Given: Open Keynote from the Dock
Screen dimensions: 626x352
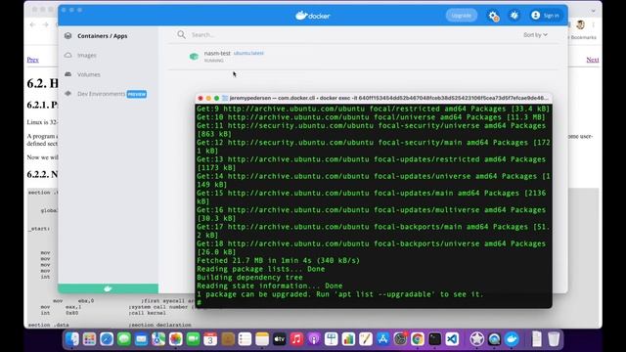Looking at the screenshot, I should [x=331, y=339].
